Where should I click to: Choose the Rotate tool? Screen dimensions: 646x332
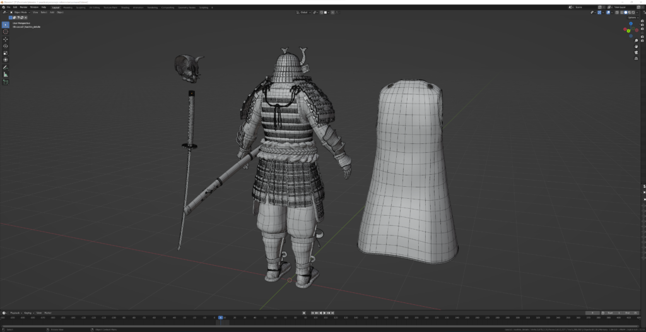click(x=5, y=46)
